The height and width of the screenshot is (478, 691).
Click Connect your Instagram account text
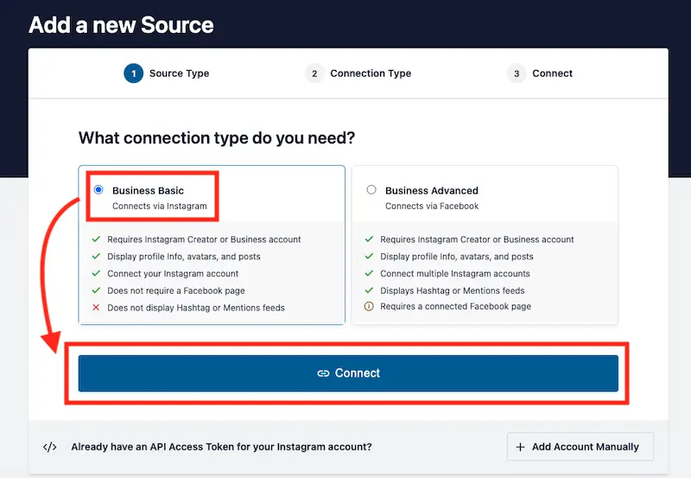173,273
